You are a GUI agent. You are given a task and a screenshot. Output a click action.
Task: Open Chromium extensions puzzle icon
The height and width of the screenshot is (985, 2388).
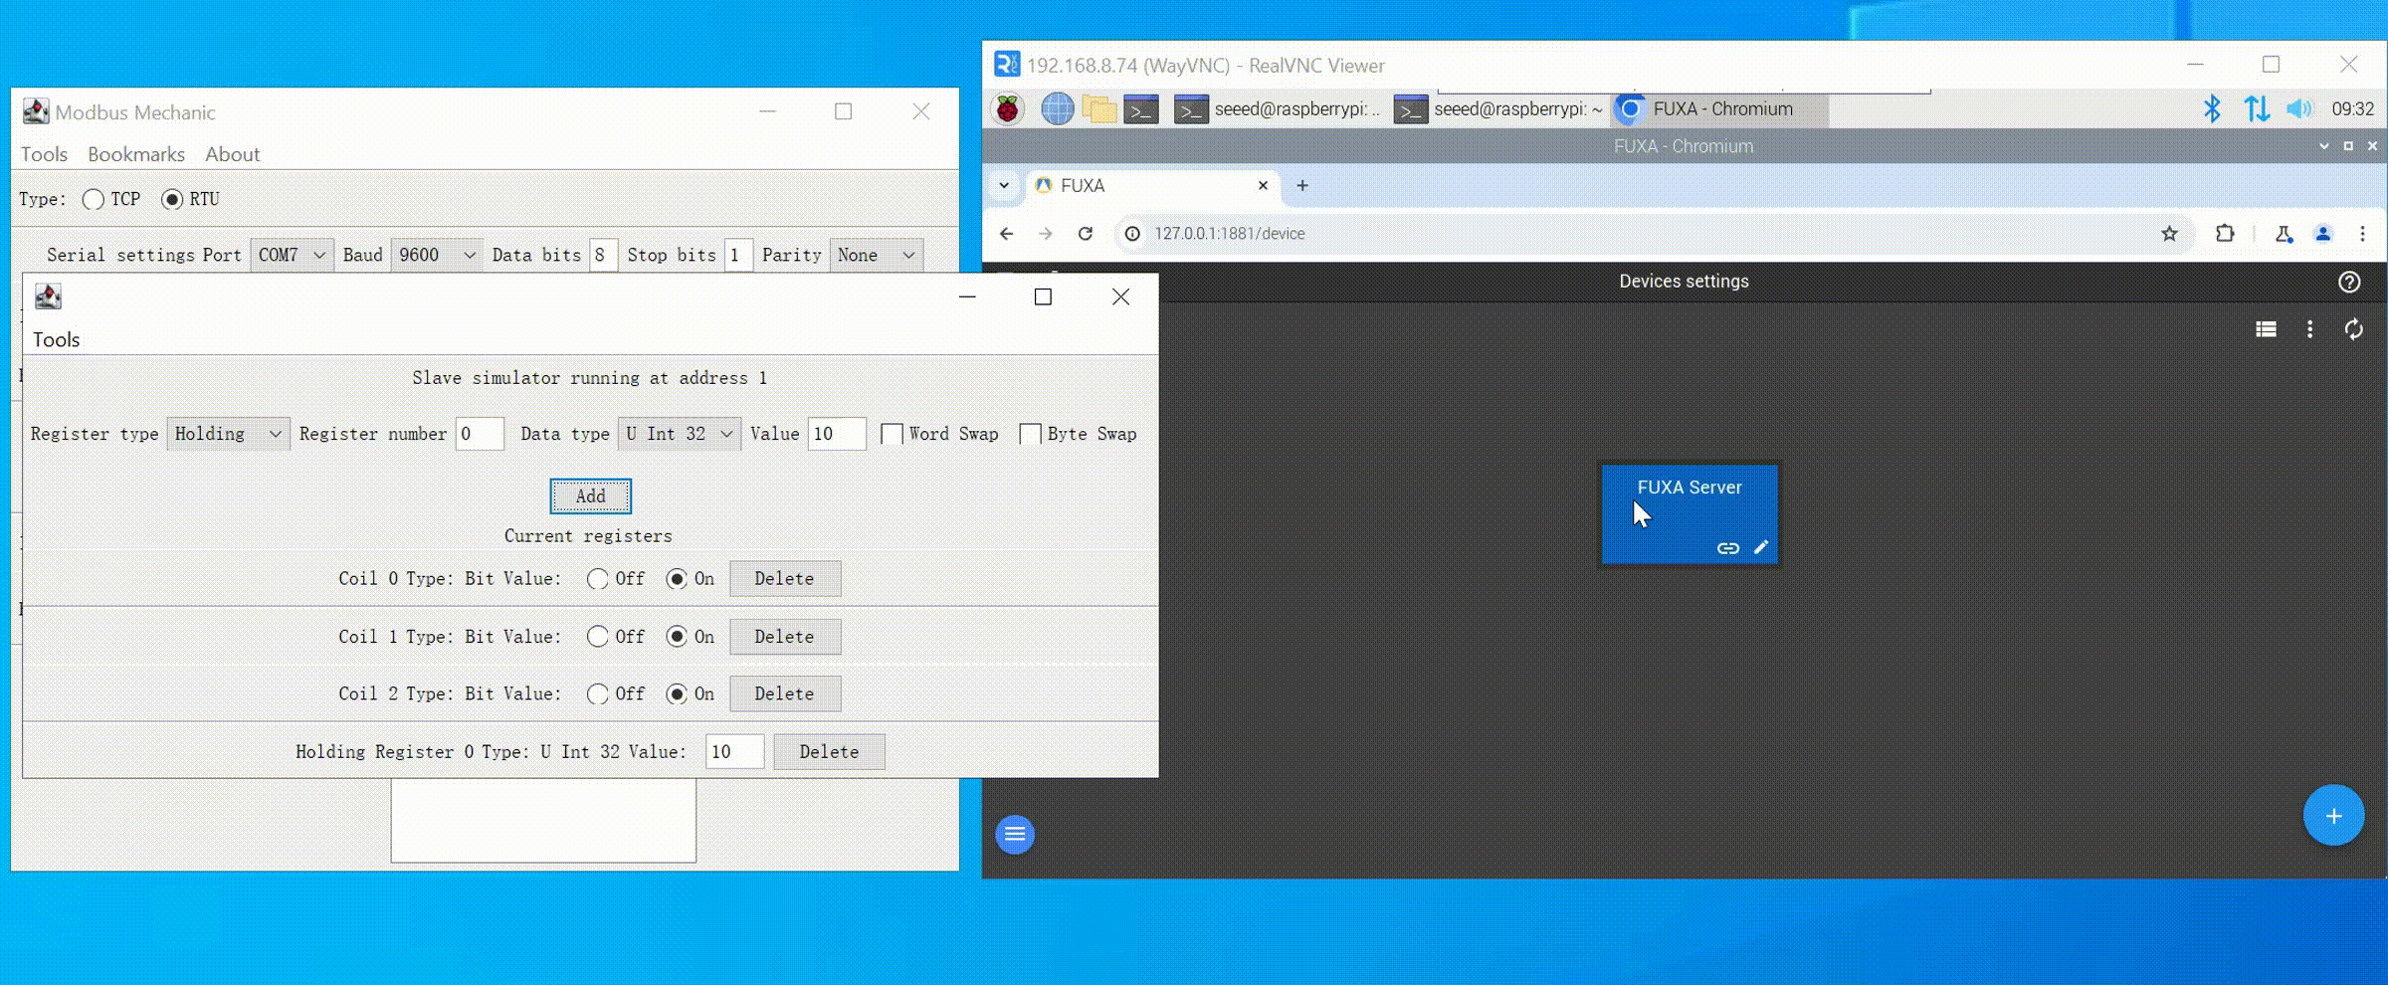point(2225,234)
